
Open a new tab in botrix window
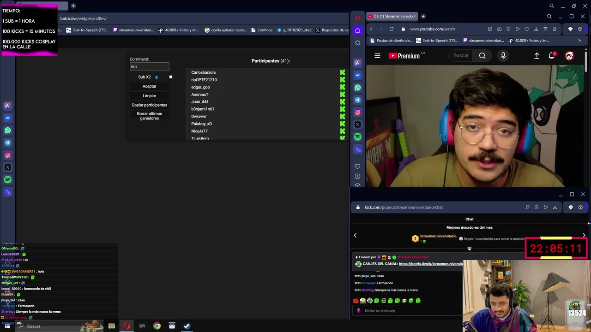73,6
